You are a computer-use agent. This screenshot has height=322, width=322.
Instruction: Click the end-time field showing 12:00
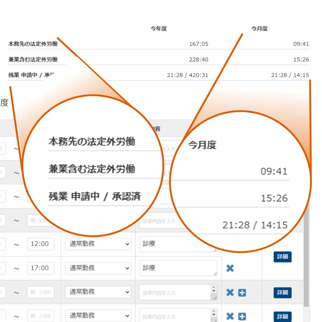tap(41, 244)
